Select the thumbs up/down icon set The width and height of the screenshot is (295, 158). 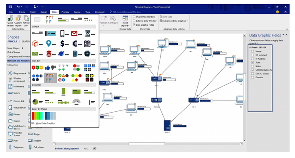point(50,68)
